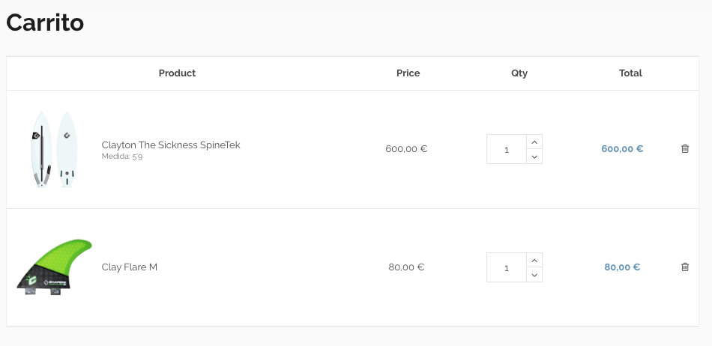Click the Total column header
The height and width of the screenshot is (346, 712).
630,73
